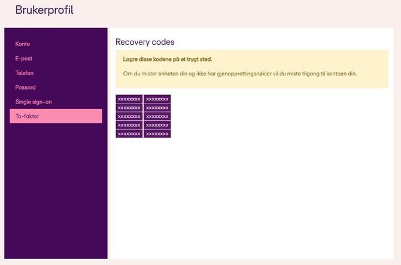Image resolution: width=401 pixels, height=265 pixels.
Task: Select third-row right recovery code
Action: (157, 116)
